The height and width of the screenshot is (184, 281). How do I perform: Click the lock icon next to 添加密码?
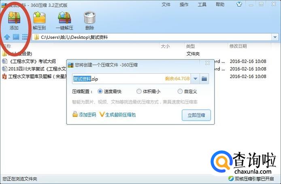pyautogui.click(x=75, y=114)
